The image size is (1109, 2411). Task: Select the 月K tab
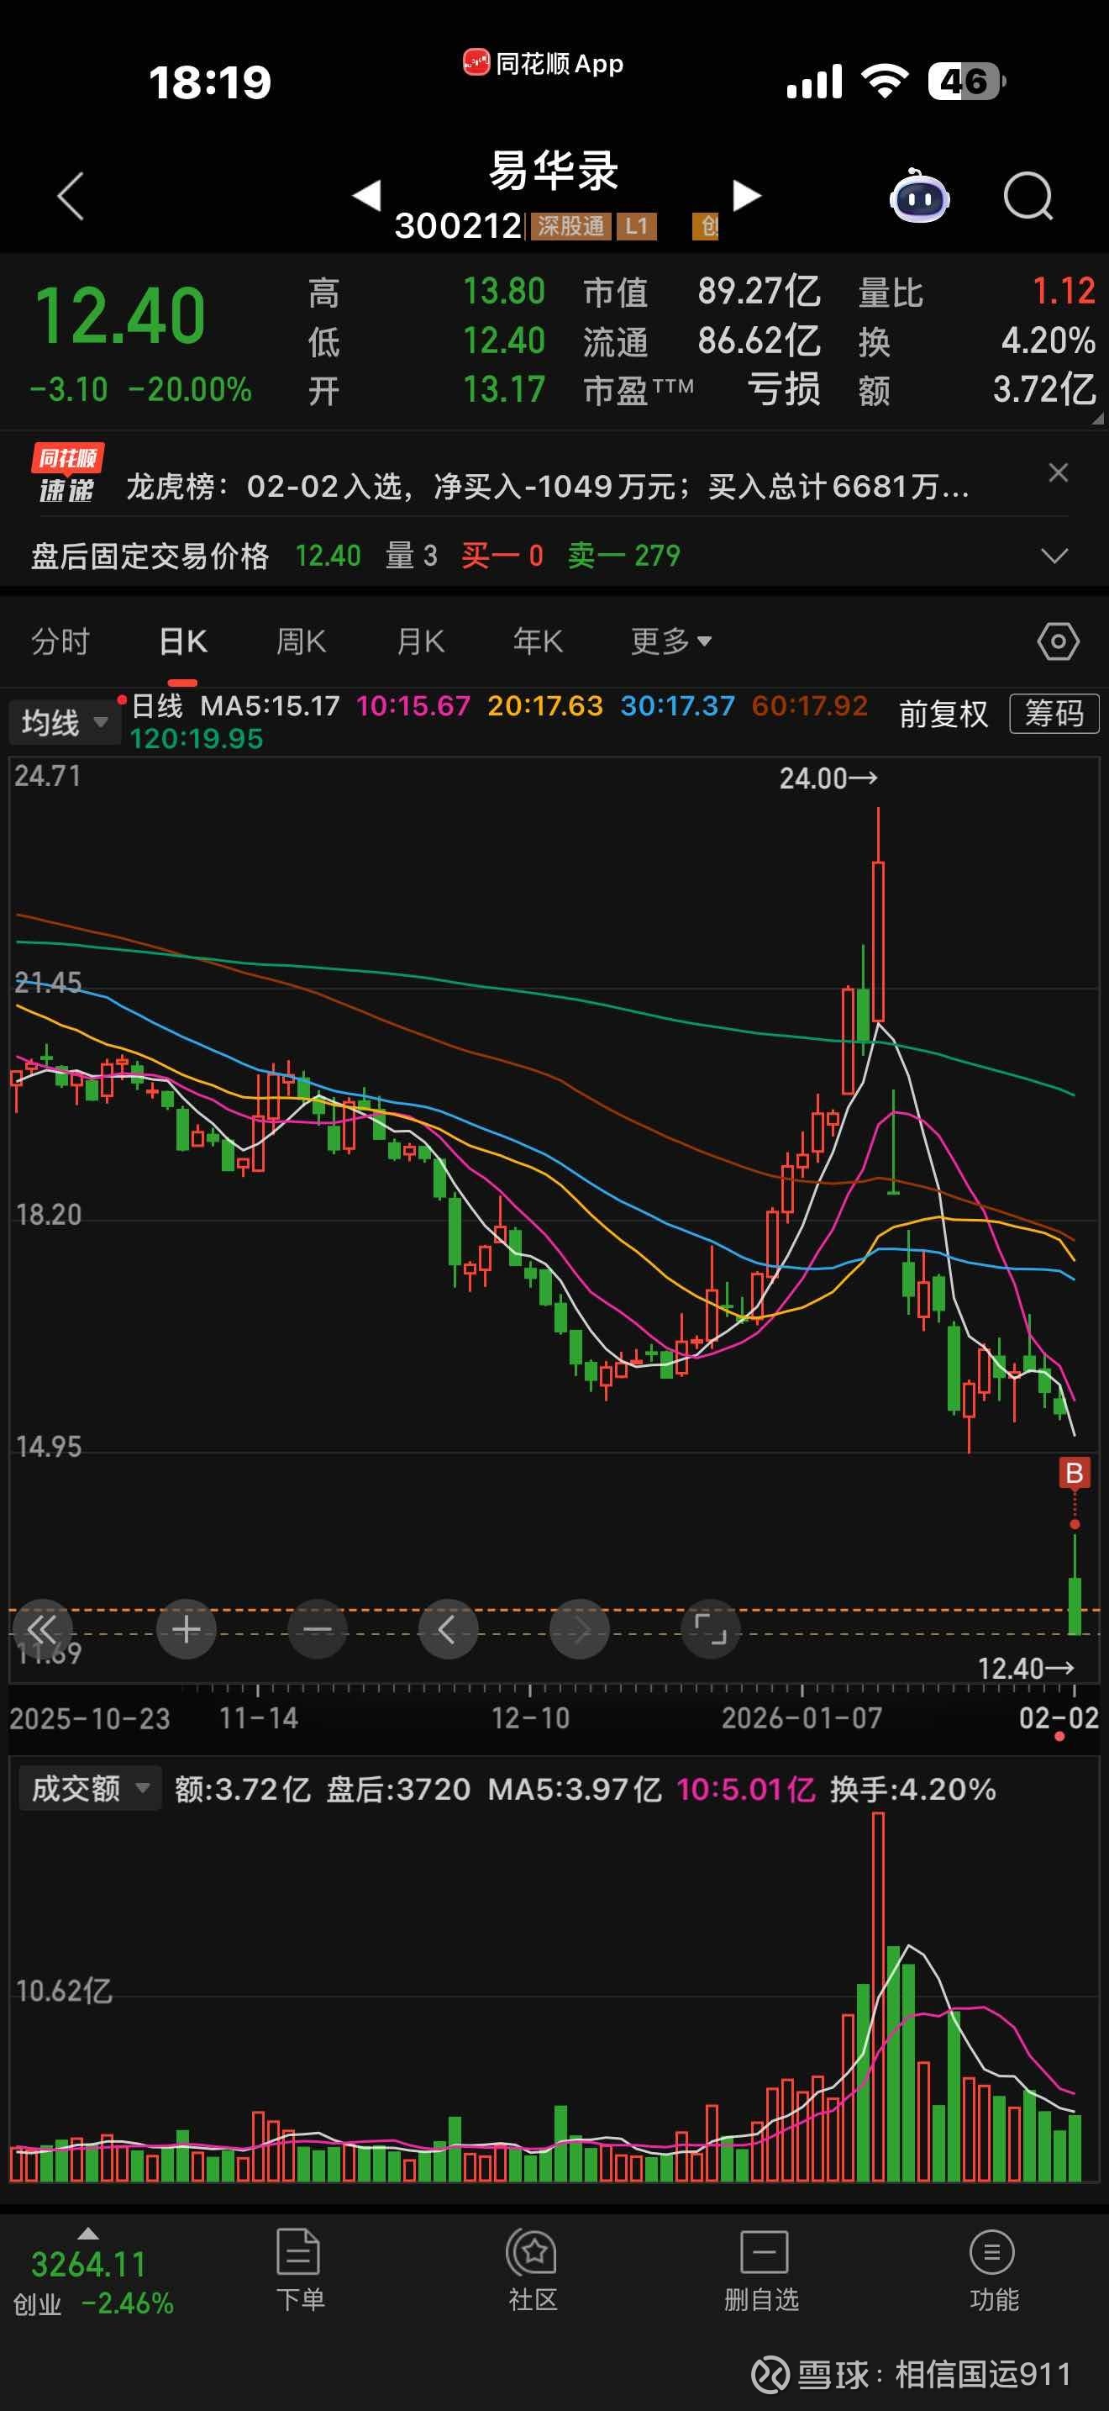pyautogui.click(x=420, y=641)
